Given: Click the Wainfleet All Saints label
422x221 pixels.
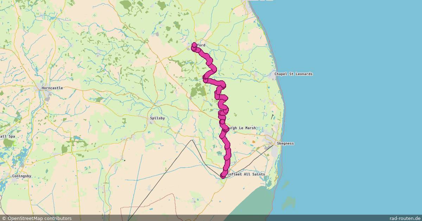Looking at the screenshot, I should pyautogui.click(x=245, y=174).
